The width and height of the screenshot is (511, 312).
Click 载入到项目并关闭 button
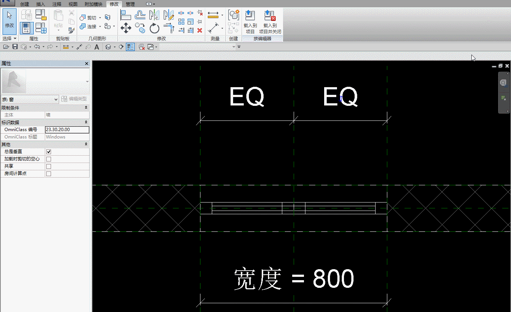tap(270, 22)
